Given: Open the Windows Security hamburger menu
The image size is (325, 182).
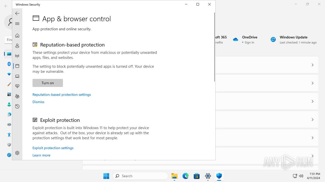Looking at the screenshot, I should (x=17, y=24).
